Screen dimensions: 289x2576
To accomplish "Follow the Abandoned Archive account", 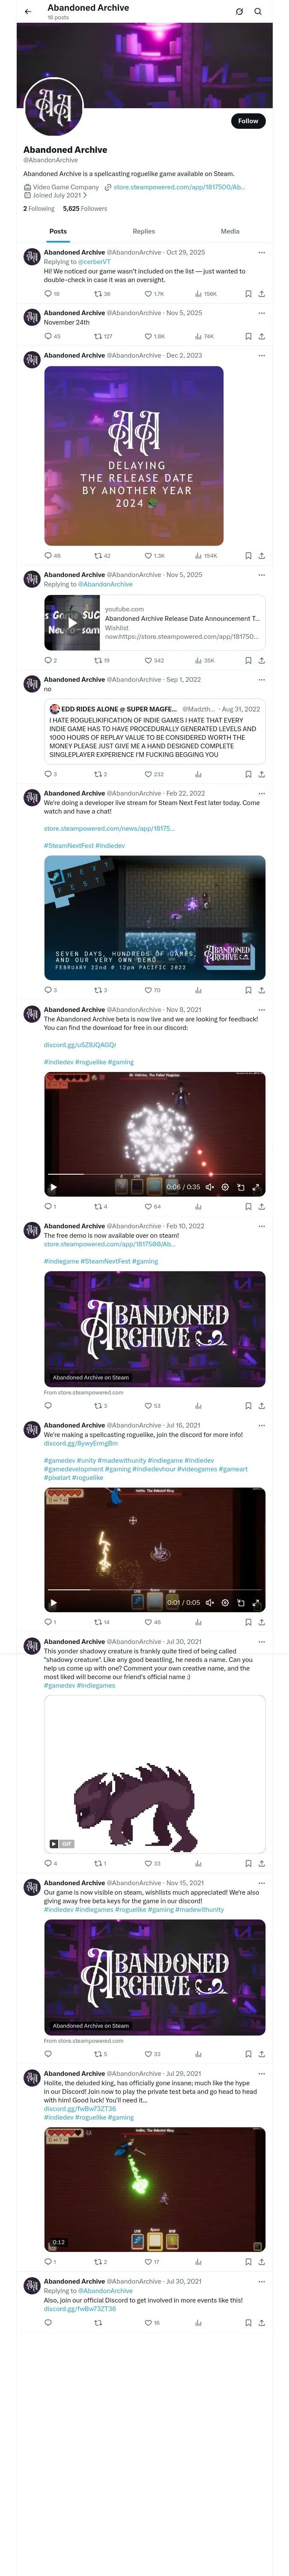I will [248, 121].
